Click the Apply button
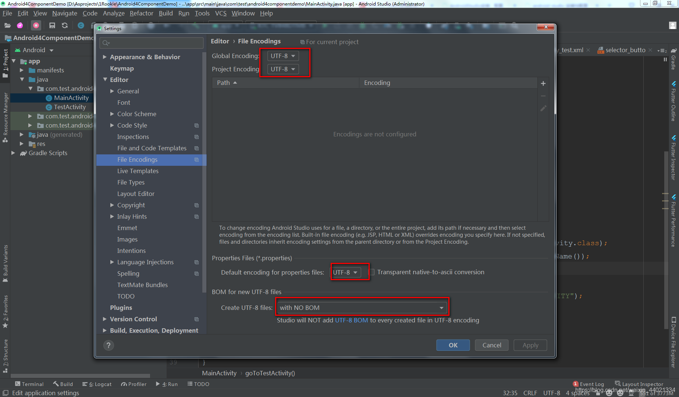The width and height of the screenshot is (679, 397). click(x=530, y=345)
